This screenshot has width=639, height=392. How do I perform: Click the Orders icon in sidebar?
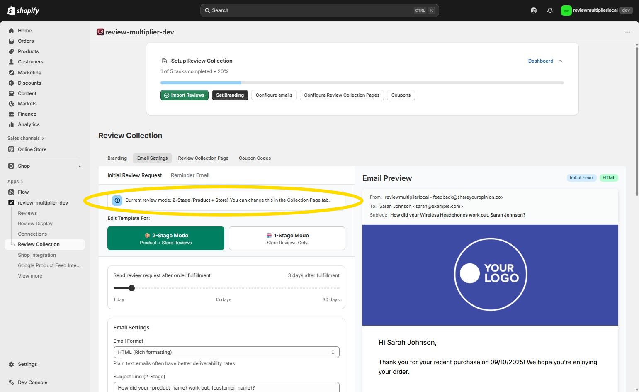click(x=11, y=41)
